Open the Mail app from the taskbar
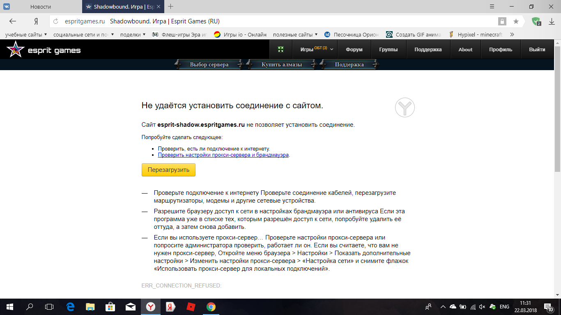The height and width of the screenshot is (315, 561). 131,306
